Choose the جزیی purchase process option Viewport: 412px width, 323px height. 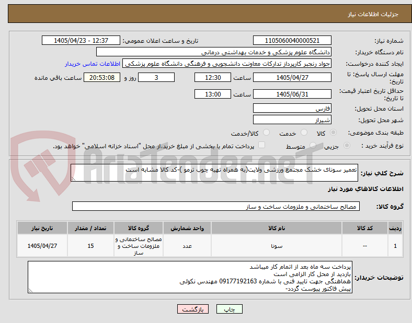pos(347,146)
